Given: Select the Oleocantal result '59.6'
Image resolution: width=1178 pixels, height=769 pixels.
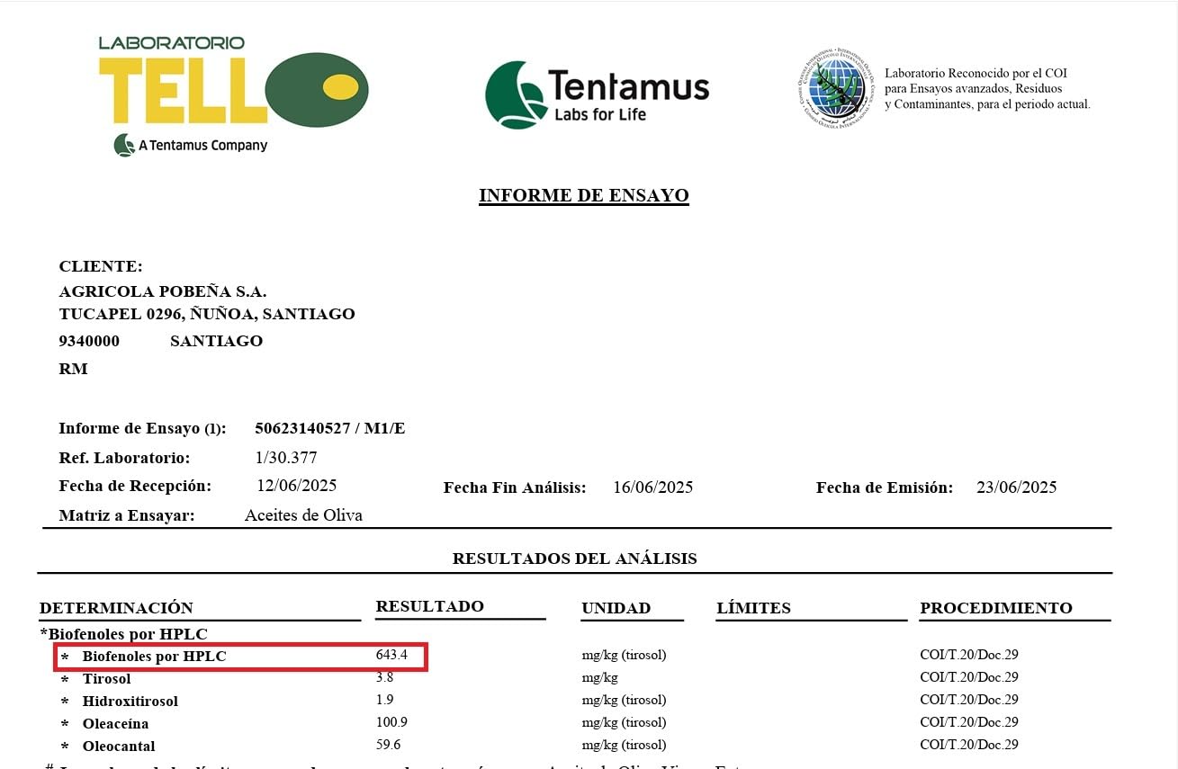Looking at the screenshot, I should (388, 745).
